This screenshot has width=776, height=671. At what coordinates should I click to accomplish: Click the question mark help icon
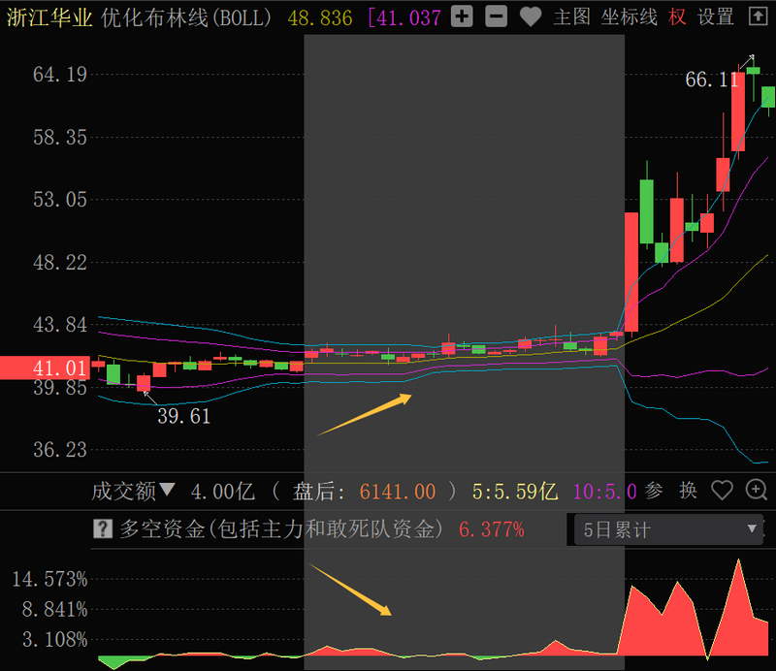(103, 529)
